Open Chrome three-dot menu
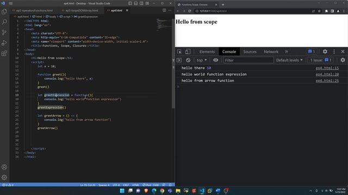The width and height of the screenshot is (348, 195). [x=344, y=11]
